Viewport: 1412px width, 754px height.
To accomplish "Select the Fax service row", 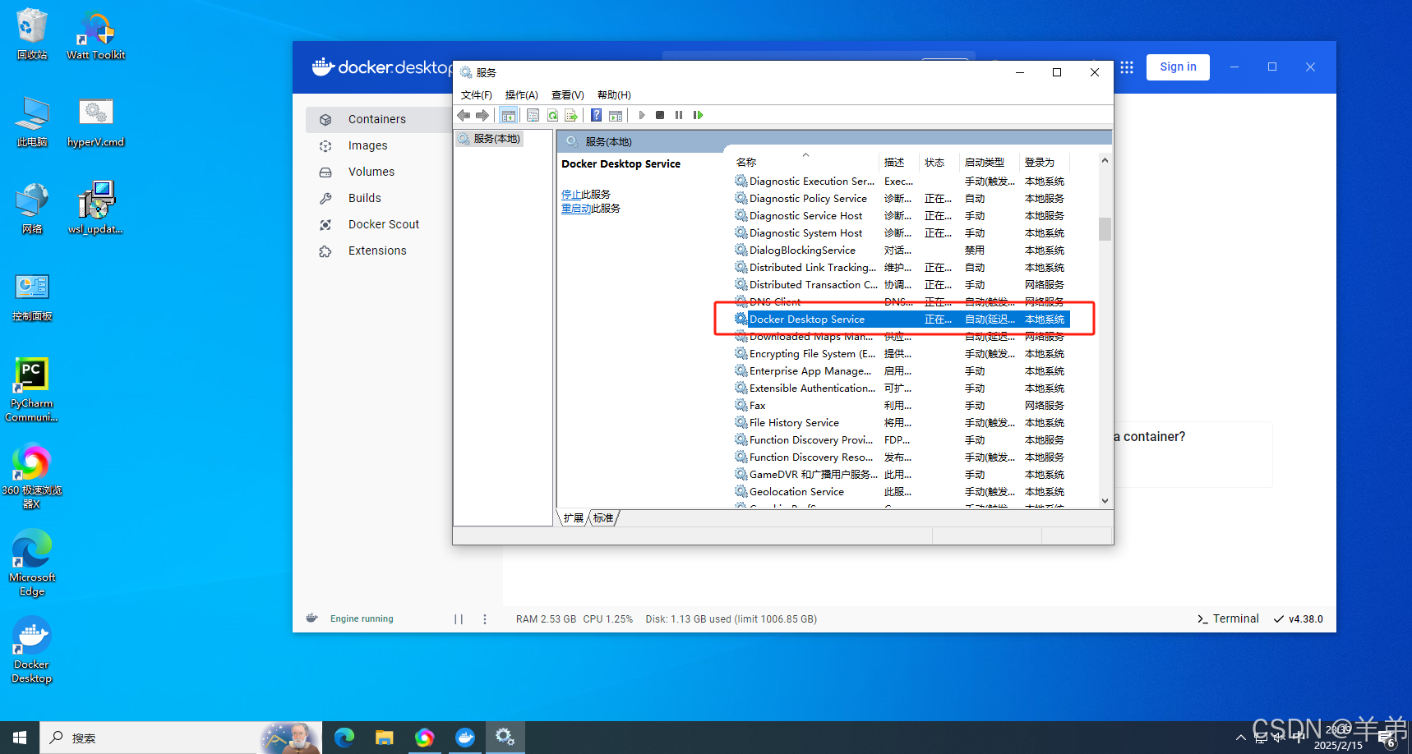I will (x=902, y=406).
